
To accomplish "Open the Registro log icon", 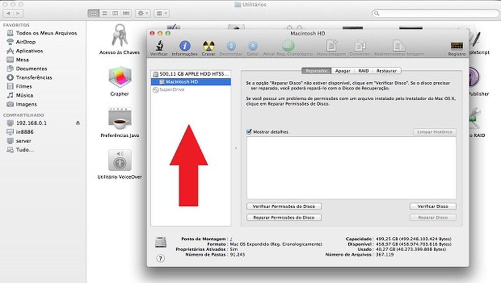I will click(x=457, y=46).
